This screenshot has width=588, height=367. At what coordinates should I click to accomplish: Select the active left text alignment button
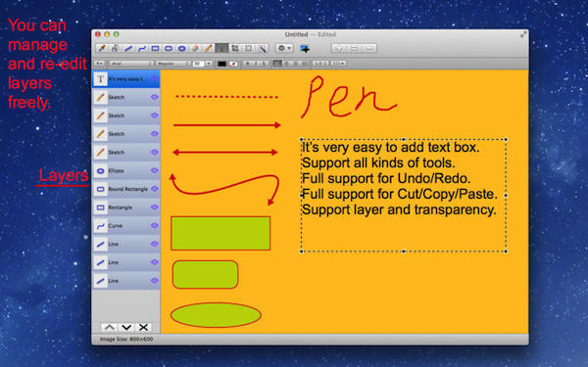pos(277,64)
